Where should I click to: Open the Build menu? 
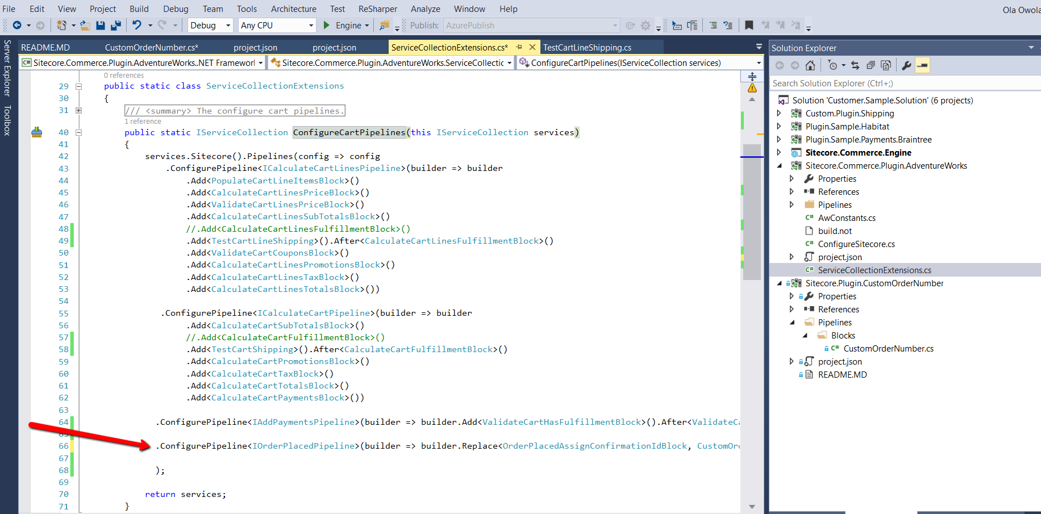pos(139,9)
